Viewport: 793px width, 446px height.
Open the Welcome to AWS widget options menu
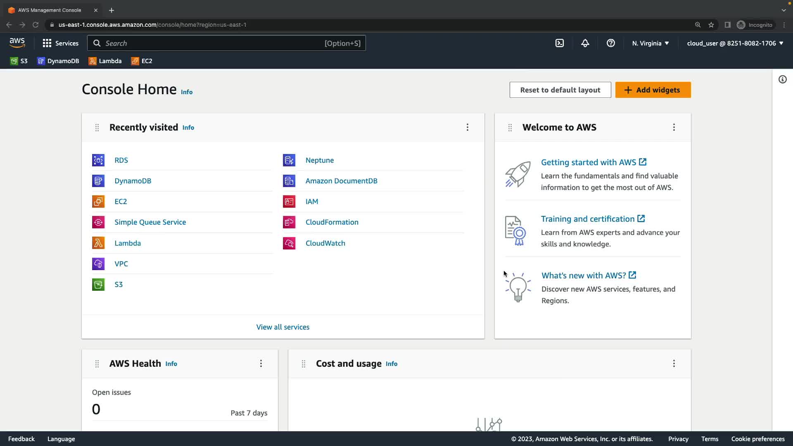pyautogui.click(x=674, y=127)
